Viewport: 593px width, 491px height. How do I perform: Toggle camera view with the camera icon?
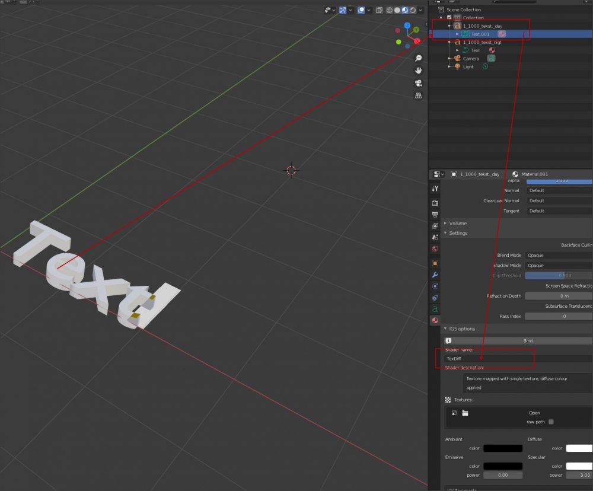(x=419, y=83)
